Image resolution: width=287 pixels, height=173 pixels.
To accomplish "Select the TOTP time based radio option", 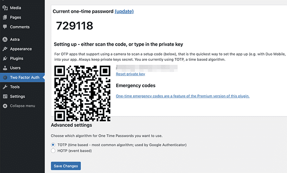I will point(53,145).
